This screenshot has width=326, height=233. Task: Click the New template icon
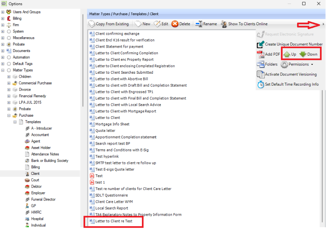138,24
